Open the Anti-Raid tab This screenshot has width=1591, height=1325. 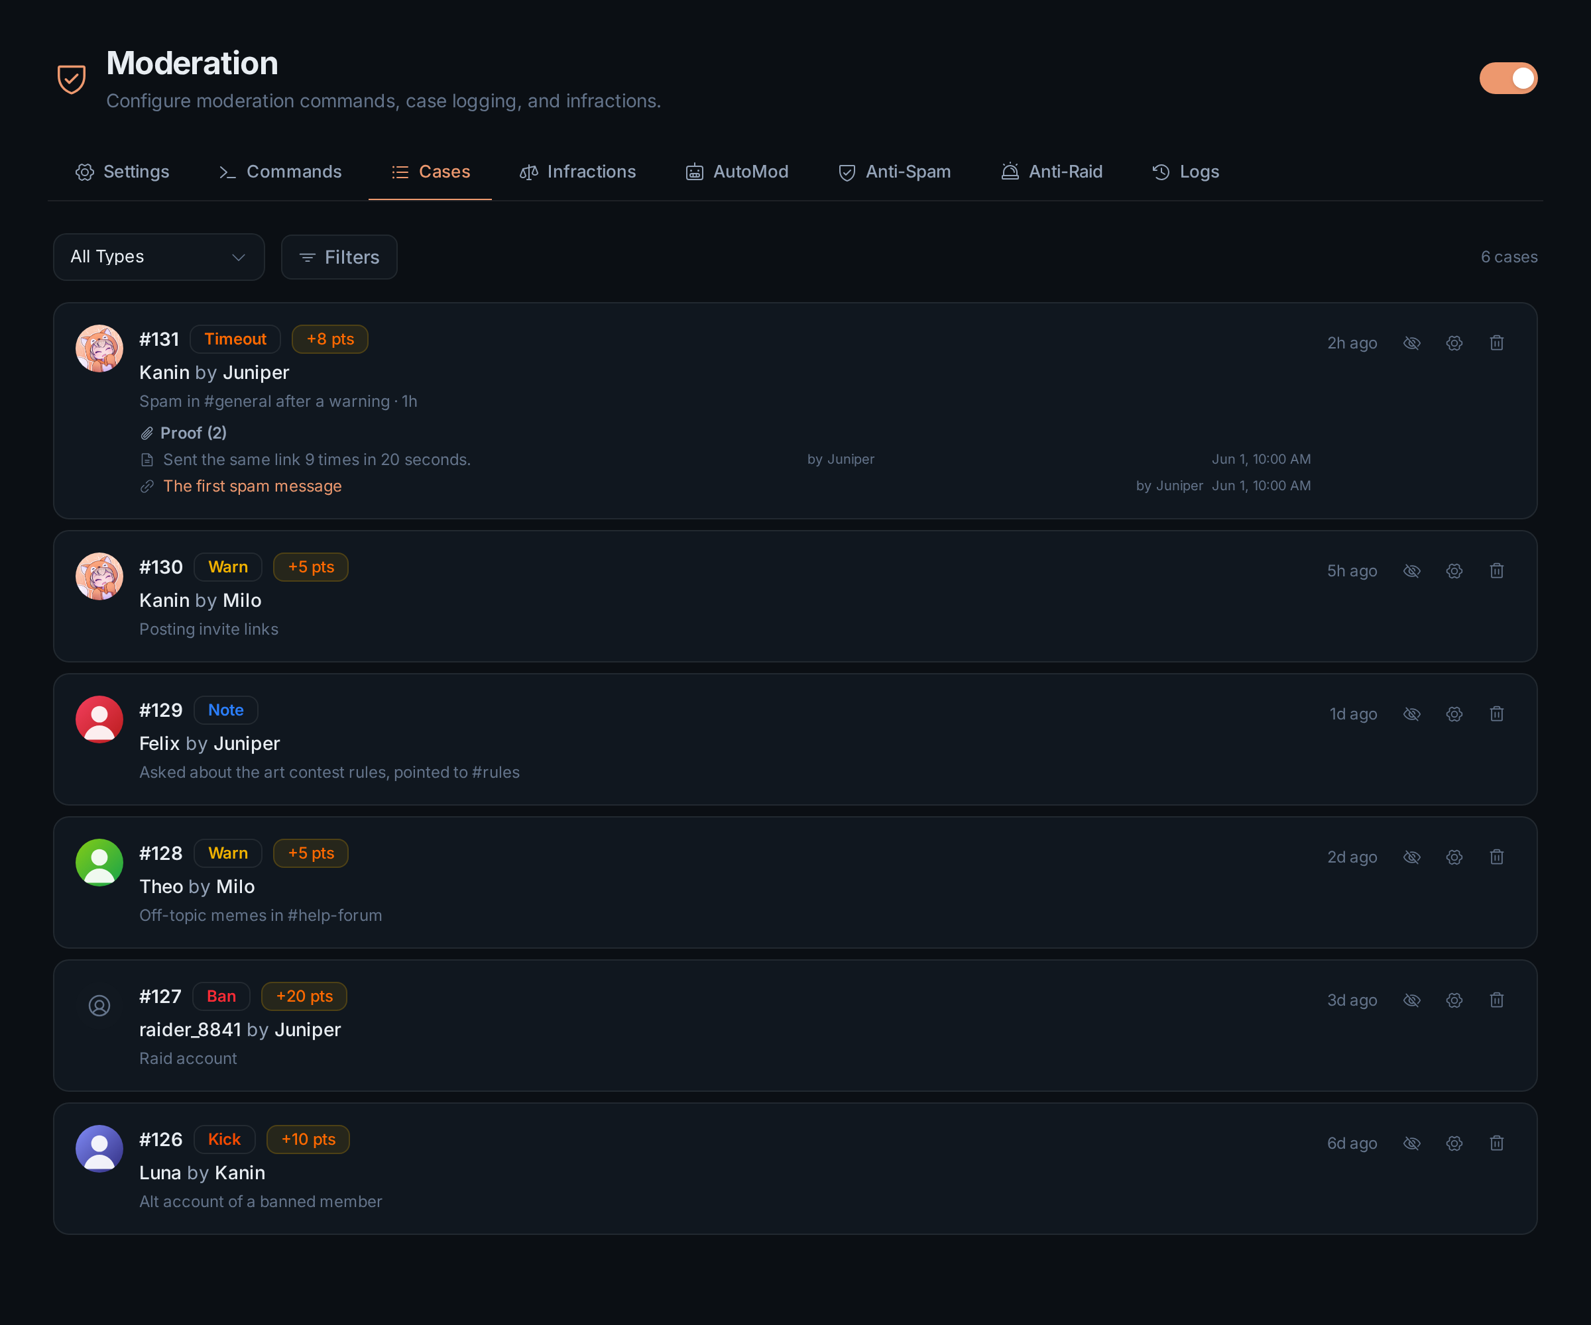tap(1051, 172)
